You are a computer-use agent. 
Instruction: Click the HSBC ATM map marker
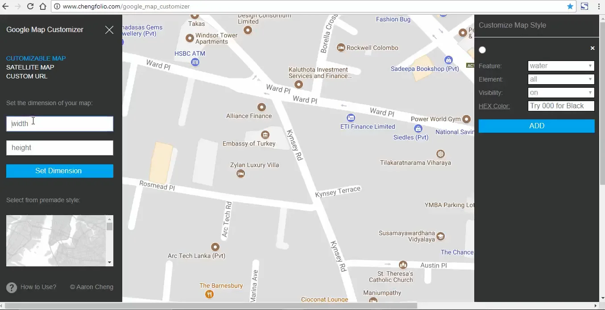coord(195,62)
